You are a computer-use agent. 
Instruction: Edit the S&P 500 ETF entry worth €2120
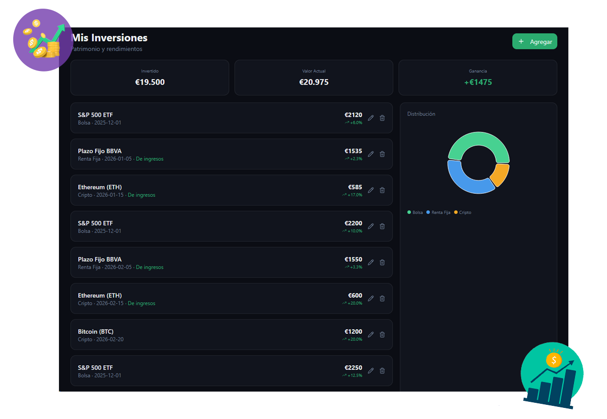(x=370, y=118)
